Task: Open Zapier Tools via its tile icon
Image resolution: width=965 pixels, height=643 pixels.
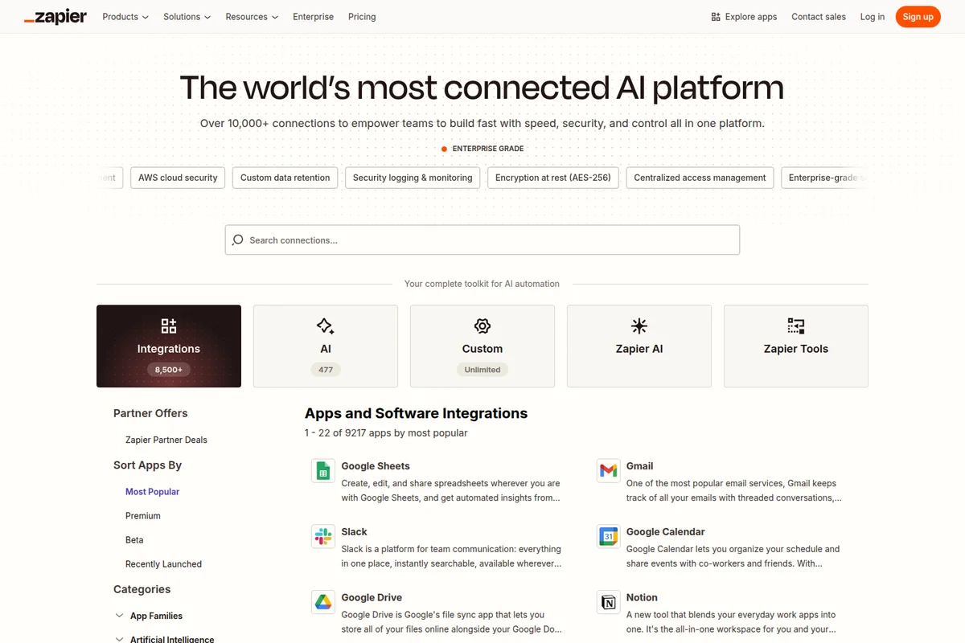Action: (x=795, y=326)
